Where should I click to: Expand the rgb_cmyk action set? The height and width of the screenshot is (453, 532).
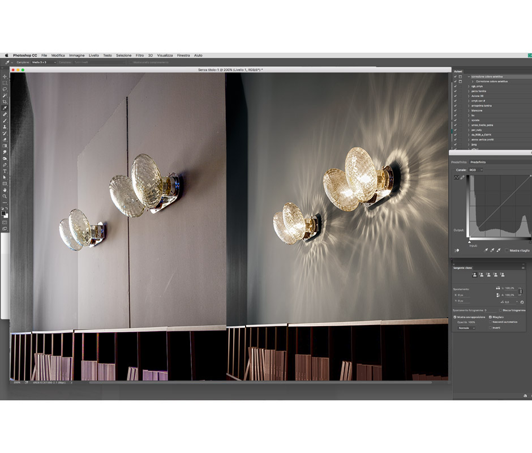pyautogui.click(x=469, y=86)
